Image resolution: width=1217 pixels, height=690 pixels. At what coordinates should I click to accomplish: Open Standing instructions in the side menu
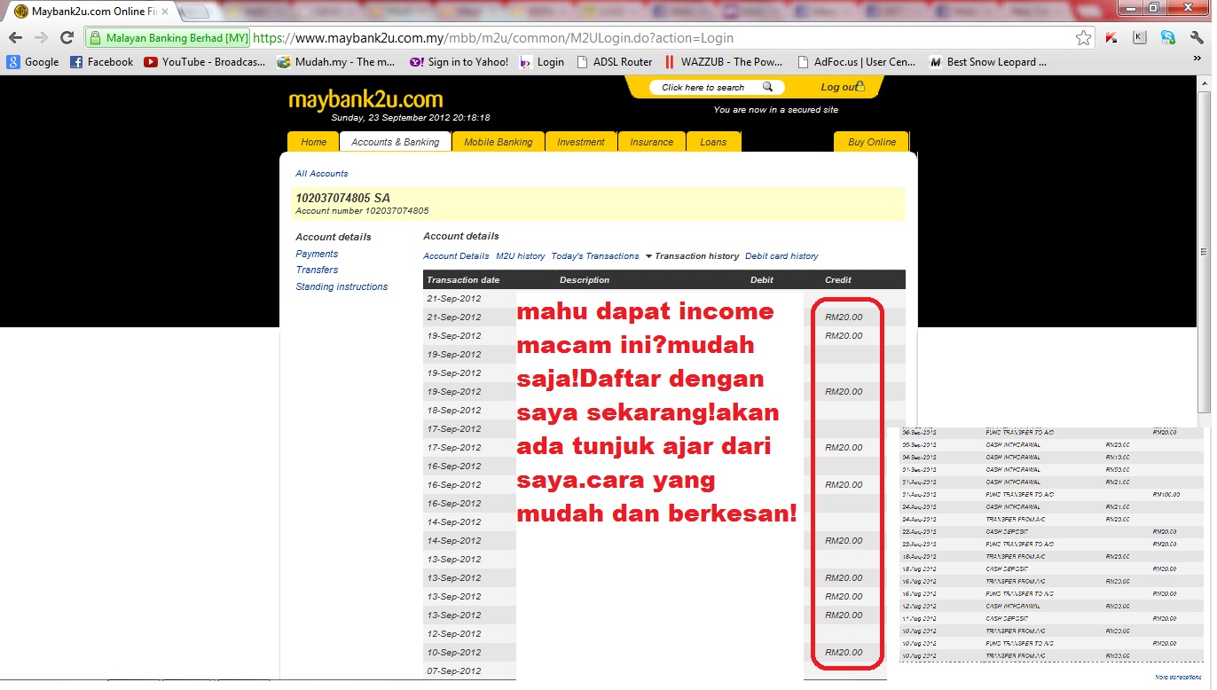pos(342,286)
